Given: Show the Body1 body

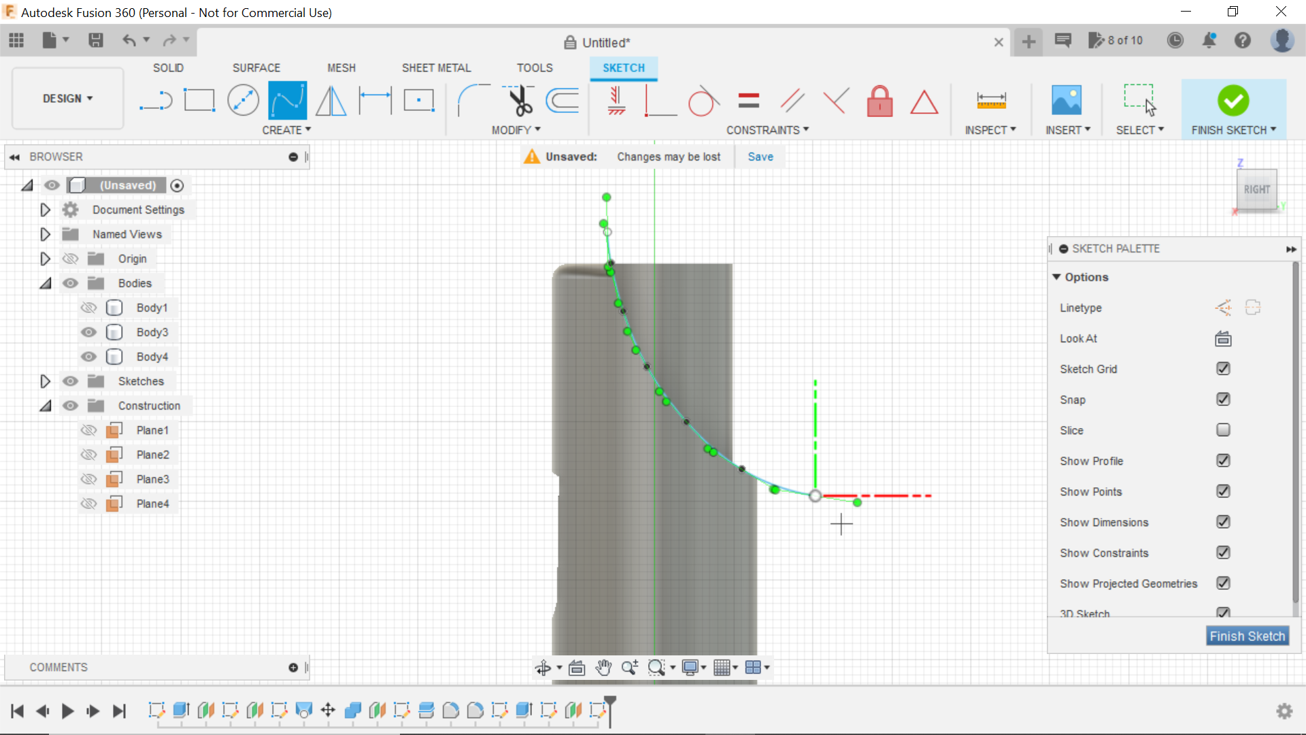Looking at the screenshot, I should [x=88, y=308].
